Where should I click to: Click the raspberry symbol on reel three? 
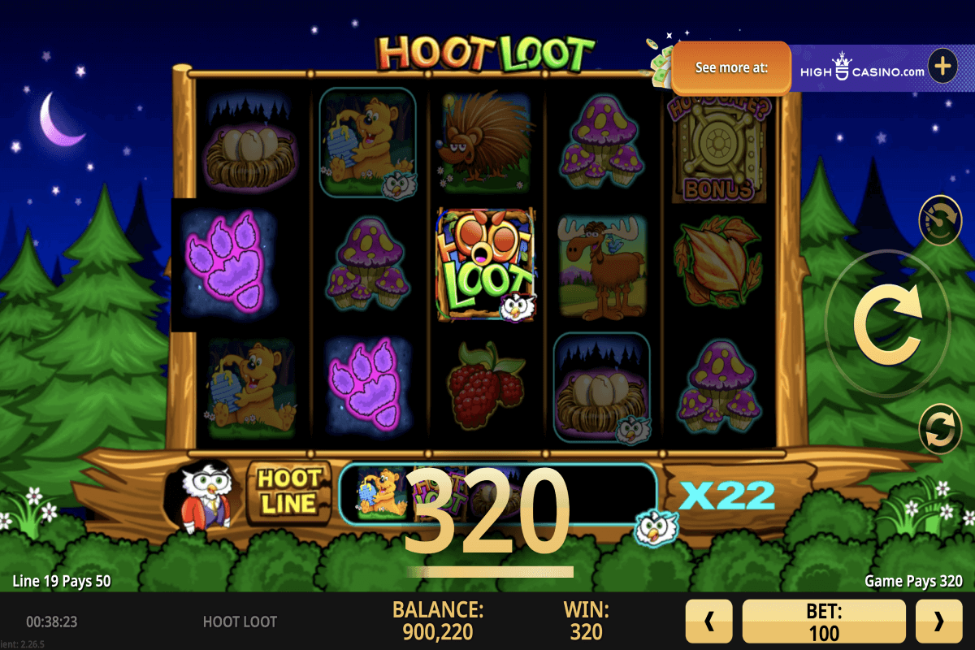click(487, 384)
